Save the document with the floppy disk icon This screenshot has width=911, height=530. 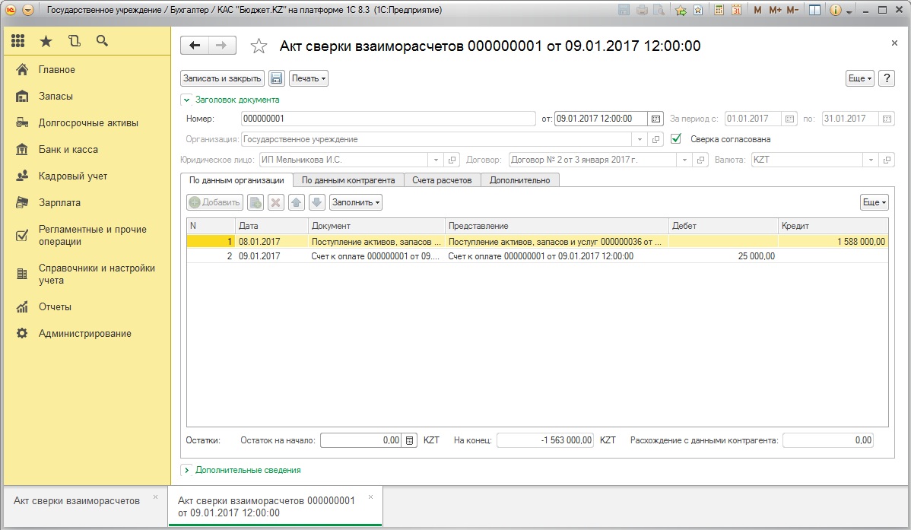pos(277,78)
